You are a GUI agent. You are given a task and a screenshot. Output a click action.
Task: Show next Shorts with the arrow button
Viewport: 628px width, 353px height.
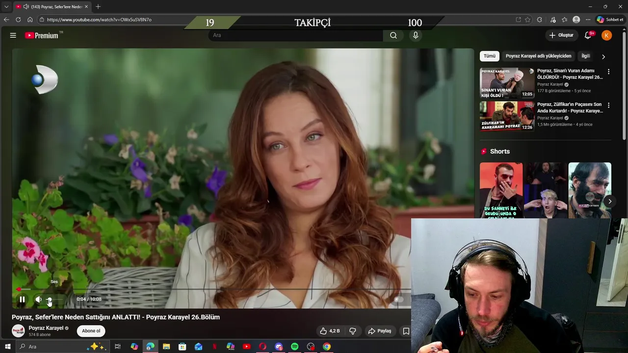[610, 202]
